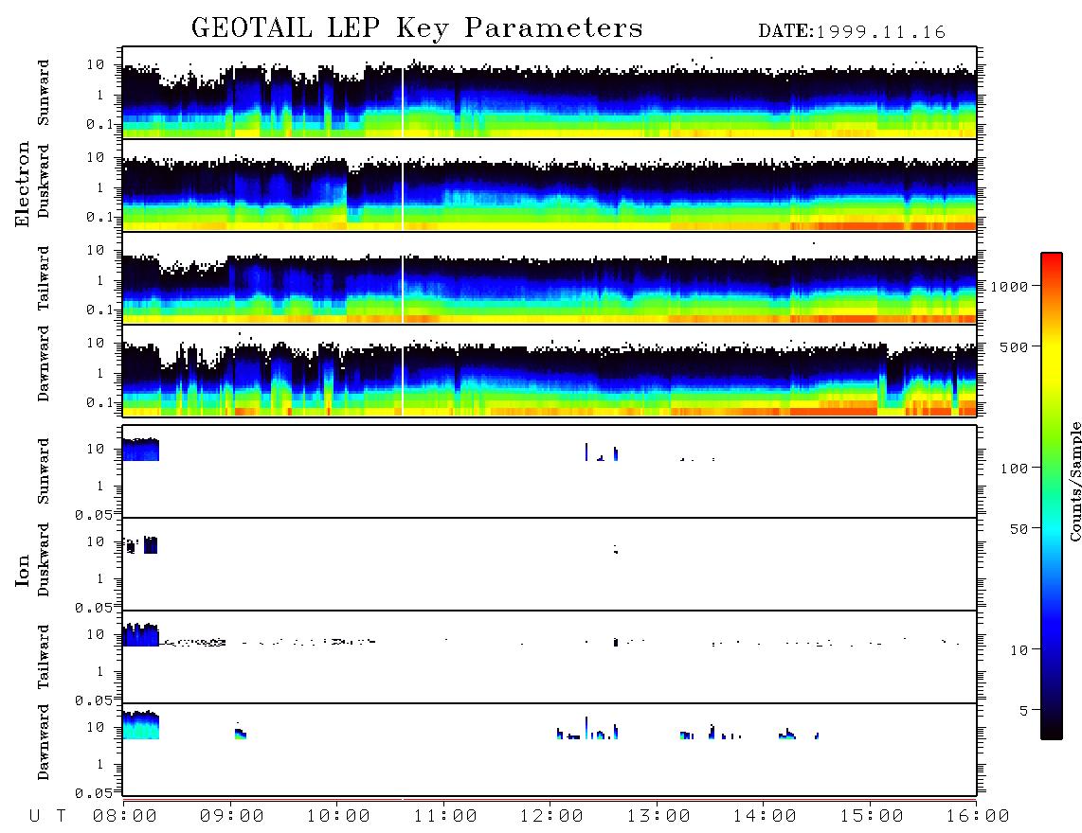Open the Ion Sunward spectrogram panel
Screen dimensions: 1082x833
click(550, 471)
